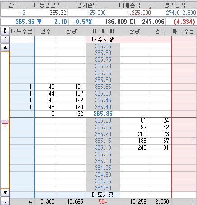Click buy order cell at 365.15
Viewport: 197px width, 205px height.
184,141
